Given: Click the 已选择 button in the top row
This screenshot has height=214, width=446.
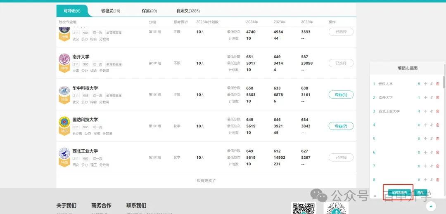Looking at the screenshot, I should pos(341,32).
